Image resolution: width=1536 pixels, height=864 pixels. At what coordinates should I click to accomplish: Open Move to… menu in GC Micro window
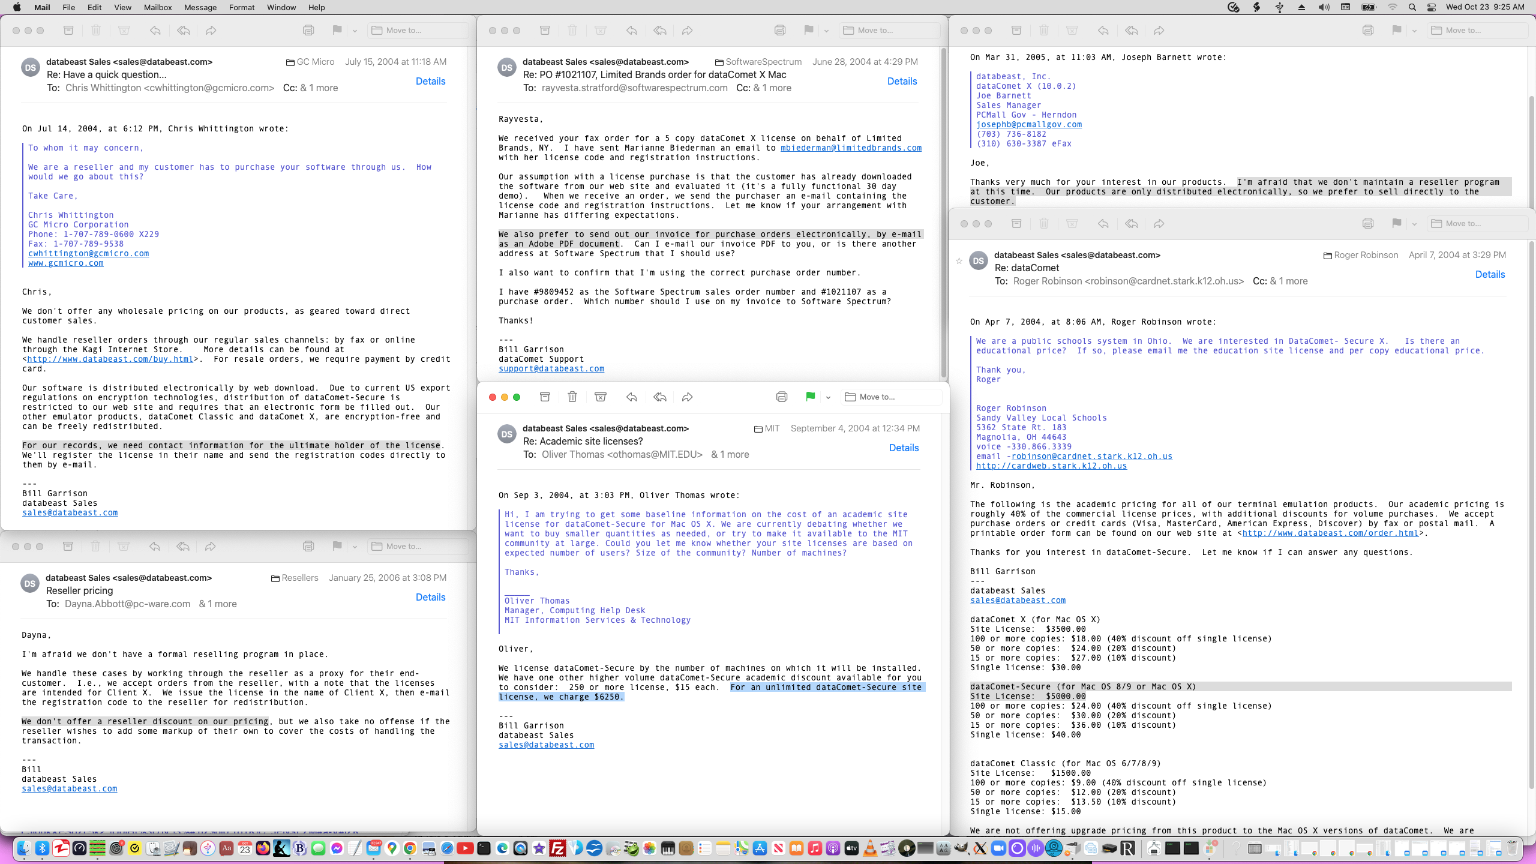[x=418, y=31]
